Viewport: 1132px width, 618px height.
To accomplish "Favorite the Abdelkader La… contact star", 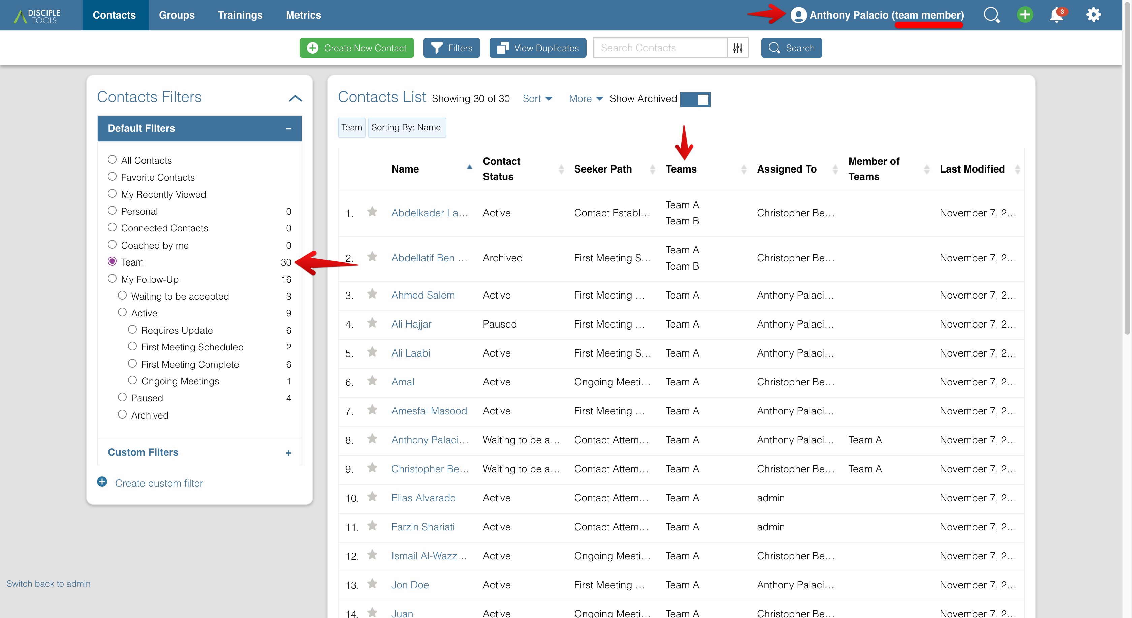I will 372,212.
